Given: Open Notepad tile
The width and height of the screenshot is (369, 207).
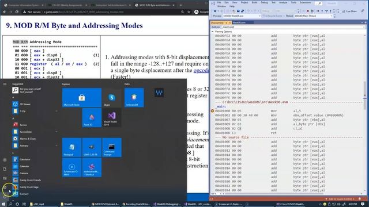Looking at the screenshot, I should tap(71, 147).
